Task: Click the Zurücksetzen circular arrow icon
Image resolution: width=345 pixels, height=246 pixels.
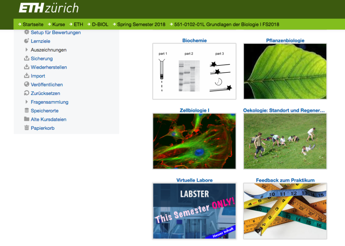Action: pos(27,93)
